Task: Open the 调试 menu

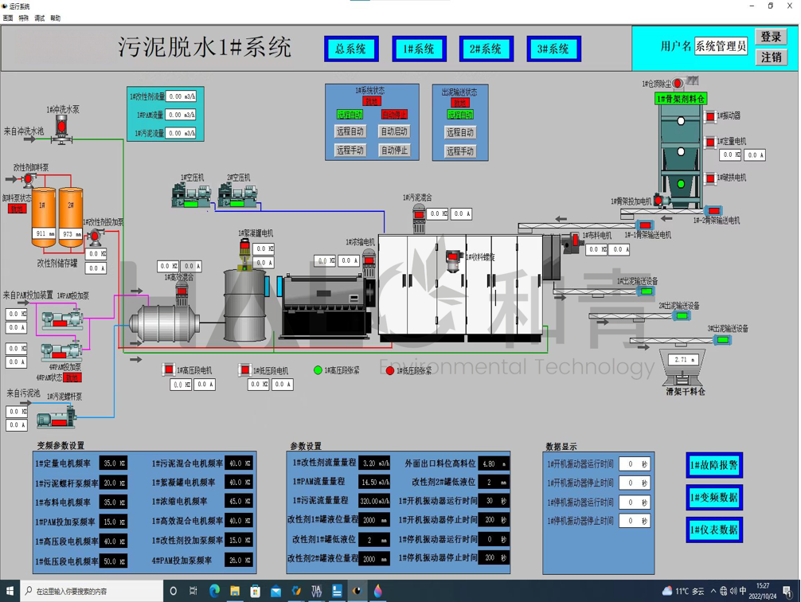Action: (x=40, y=18)
